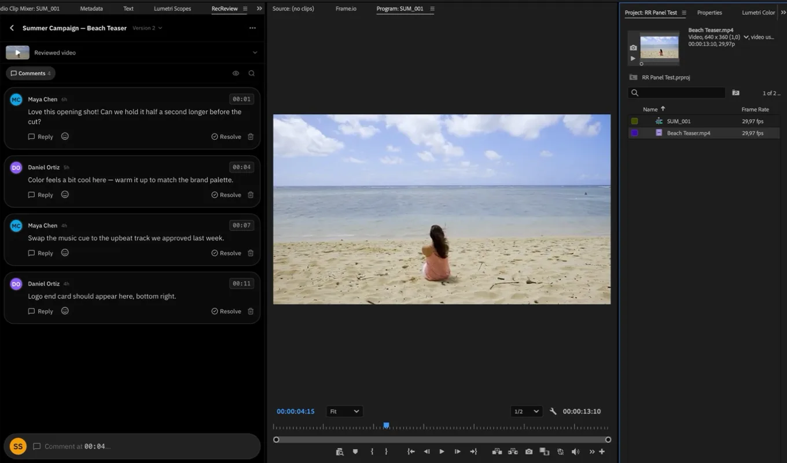Open the Fit zoom level dropdown

point(344,411)
